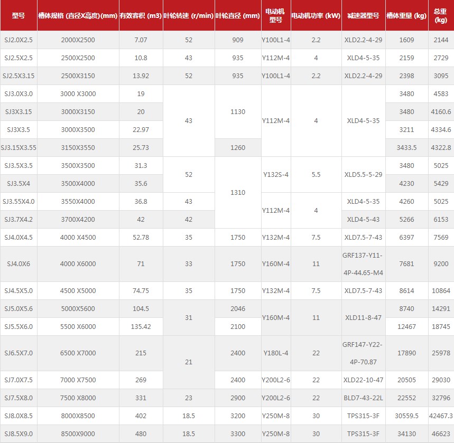
Task: Click the SJ2.0X2.5 model cell
Action: pos(18,40)
